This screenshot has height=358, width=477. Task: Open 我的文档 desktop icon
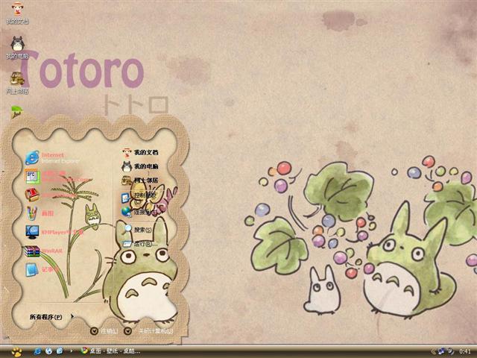coord(17,13)
